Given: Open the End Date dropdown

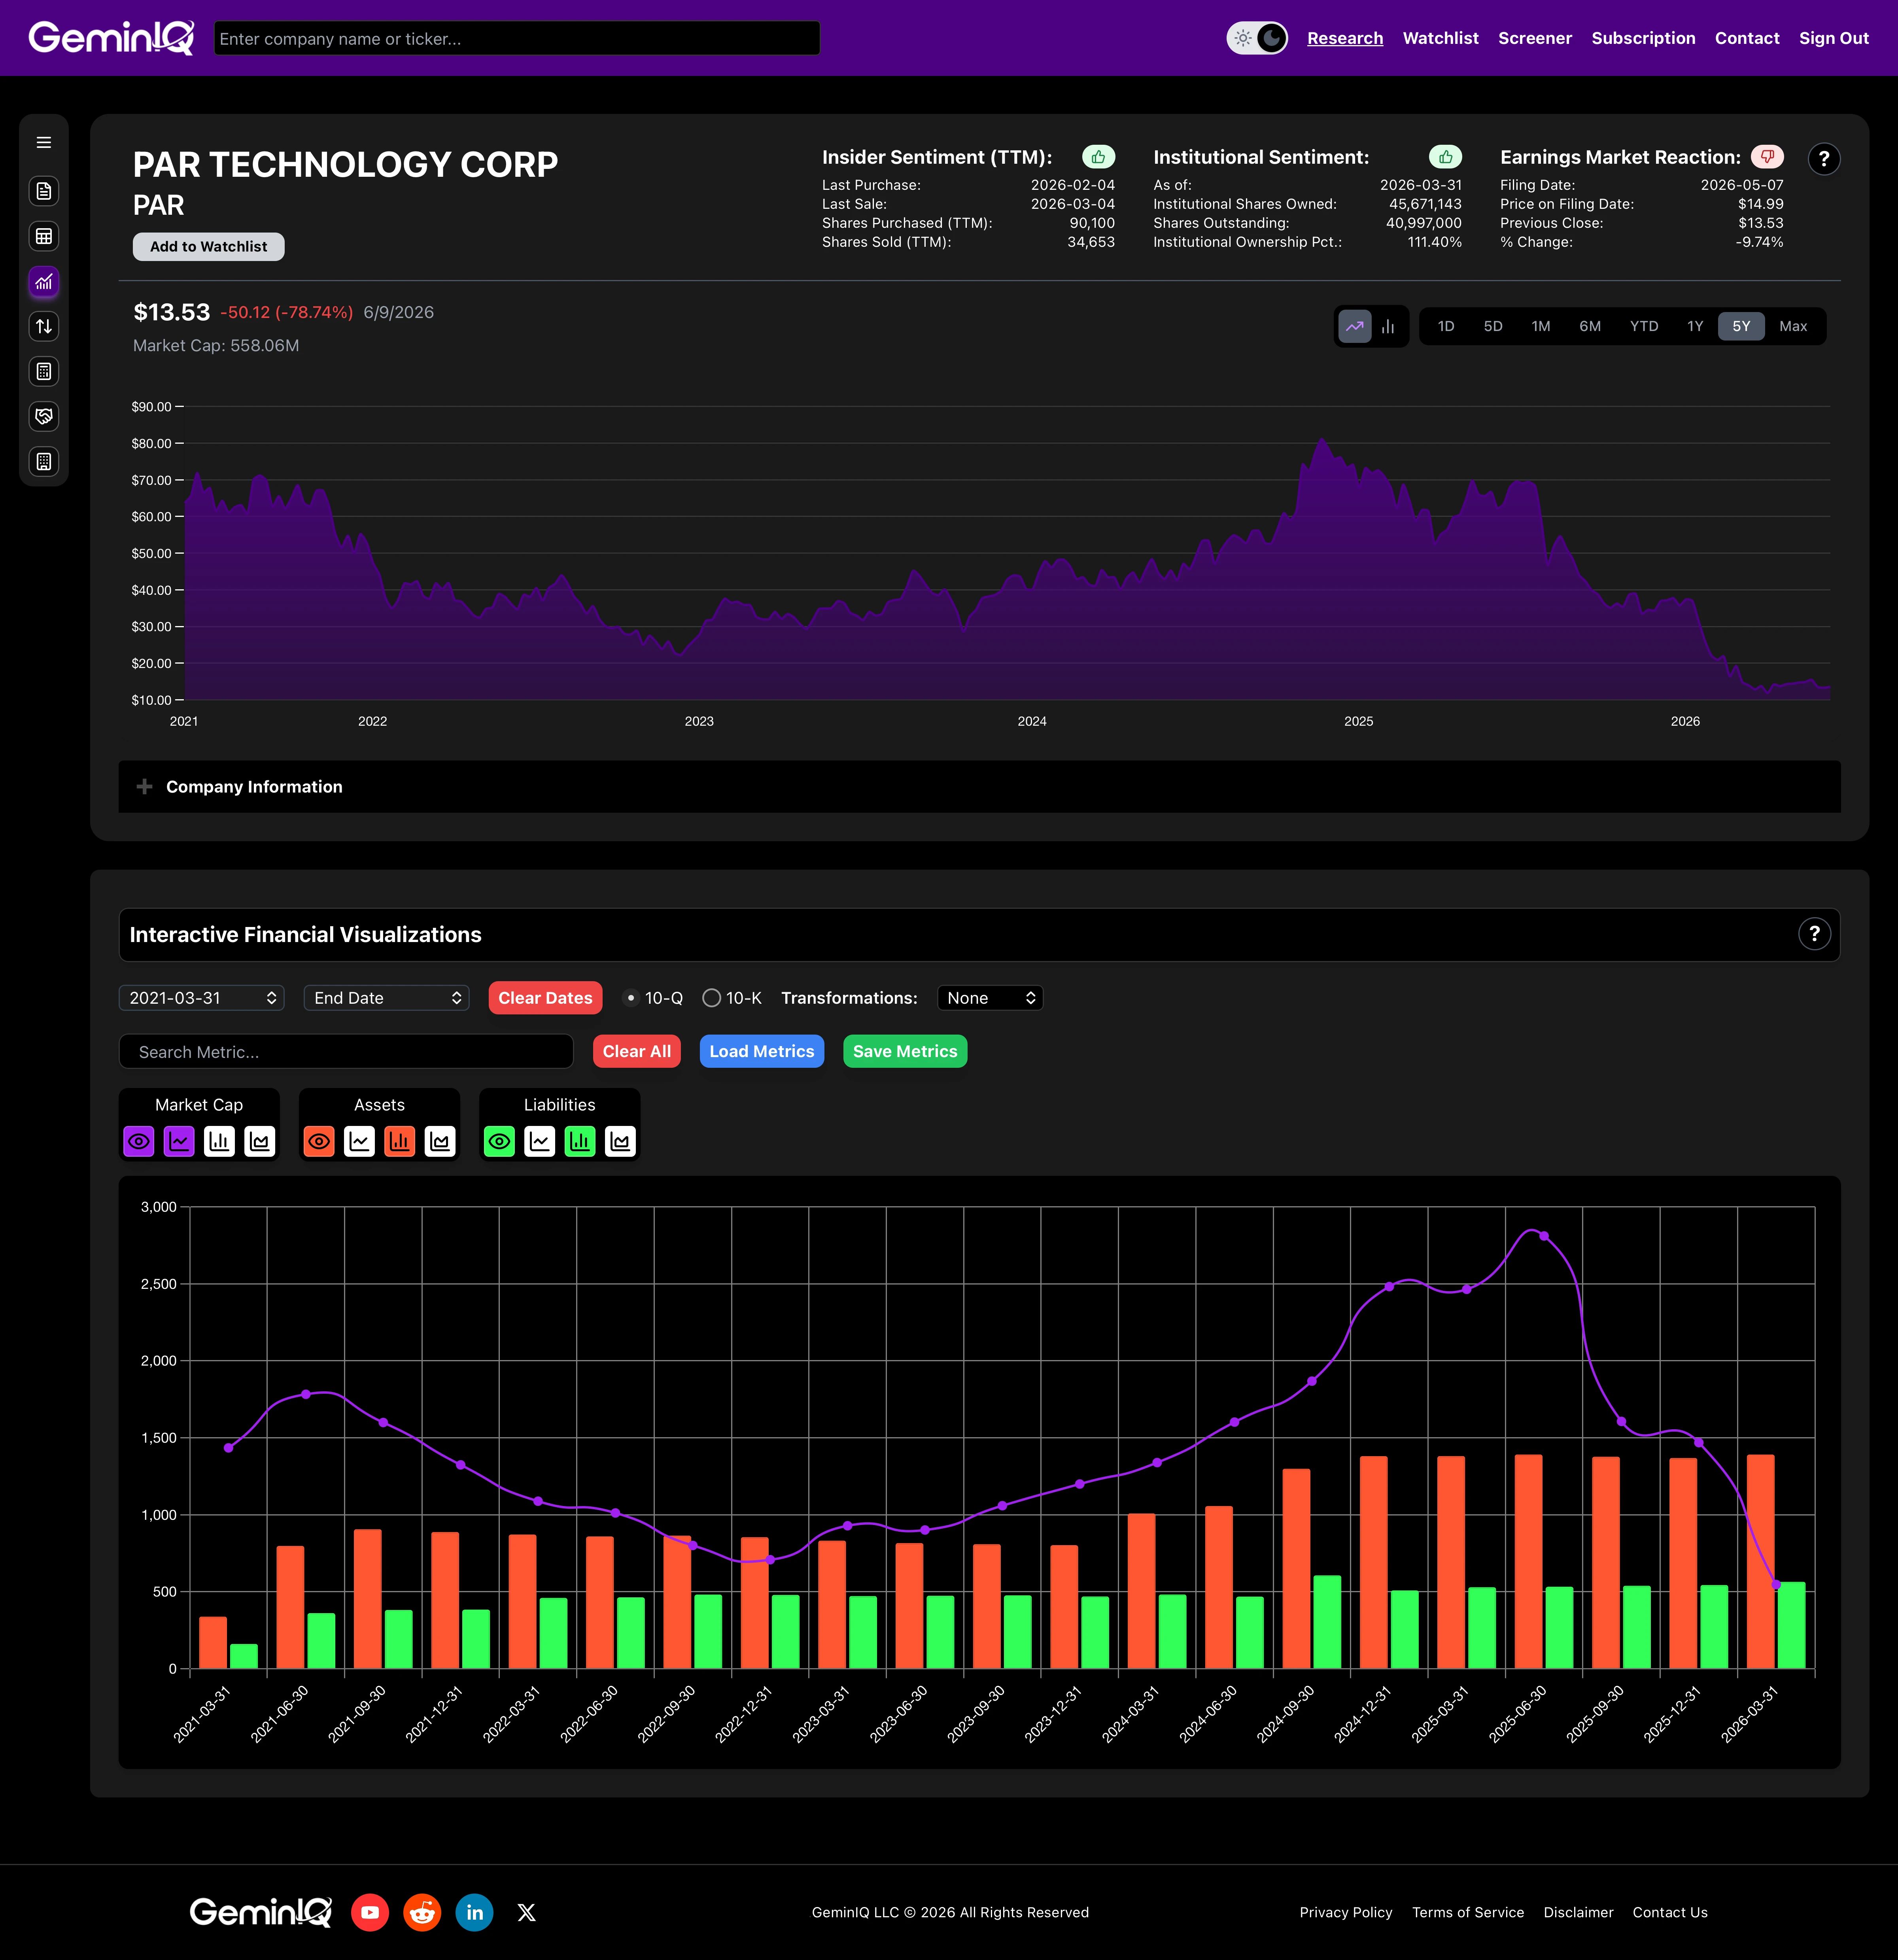Looking at the screenshot, I should pos(387,998).
